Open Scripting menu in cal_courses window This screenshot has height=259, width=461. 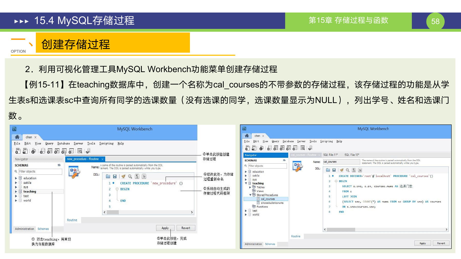tap(326, 141)
